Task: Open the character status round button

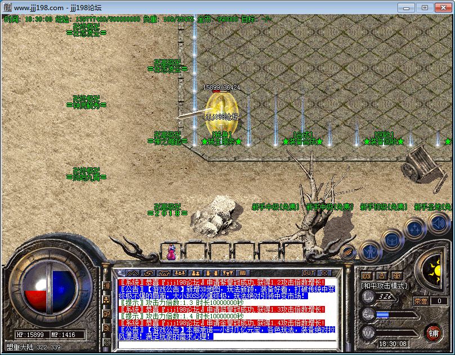Action: pos(371,252)
